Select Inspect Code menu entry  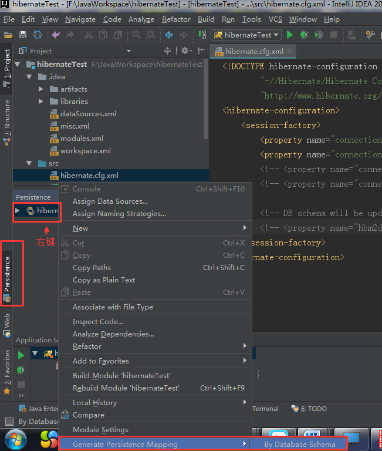coord(155,322)
